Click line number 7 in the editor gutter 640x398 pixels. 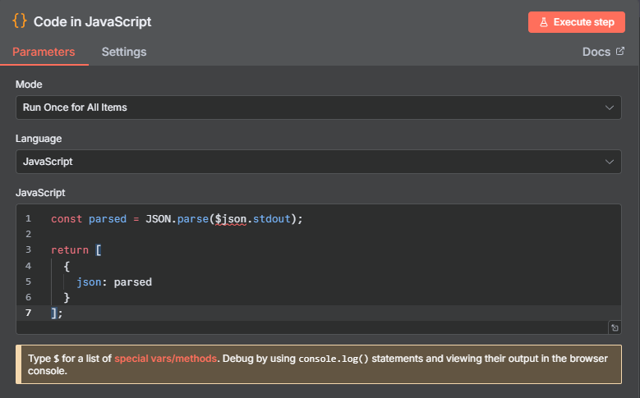(28, 313)
